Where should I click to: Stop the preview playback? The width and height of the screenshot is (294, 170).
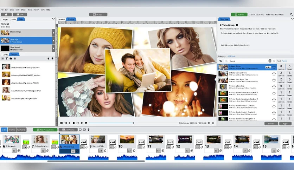[74, 123]
